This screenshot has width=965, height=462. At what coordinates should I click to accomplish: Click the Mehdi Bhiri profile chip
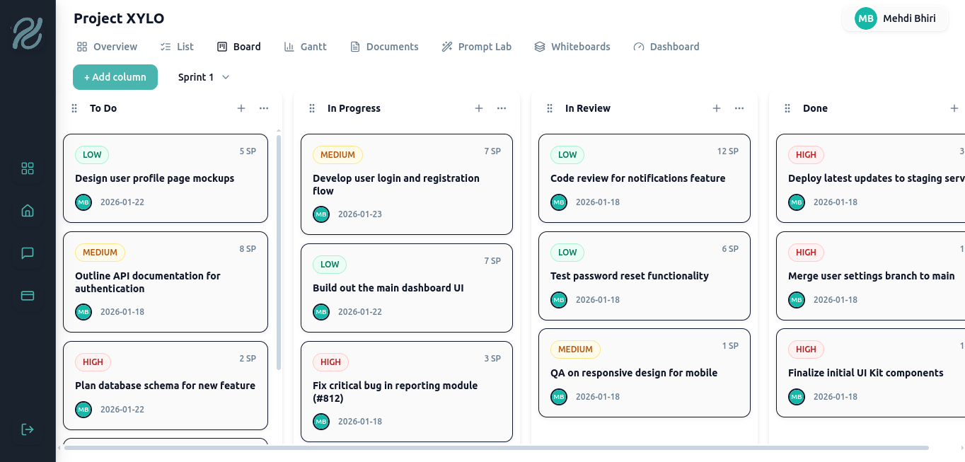tap(895, 18)
